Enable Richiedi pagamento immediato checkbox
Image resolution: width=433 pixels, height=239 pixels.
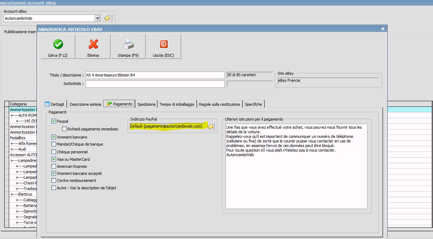coord(64,129)
